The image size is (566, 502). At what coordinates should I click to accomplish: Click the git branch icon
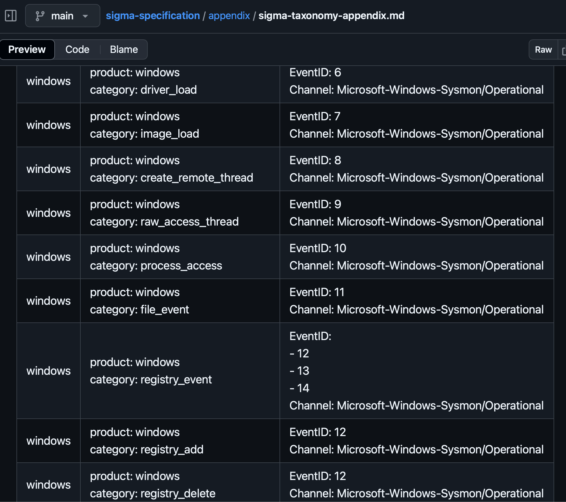point(40,16)
